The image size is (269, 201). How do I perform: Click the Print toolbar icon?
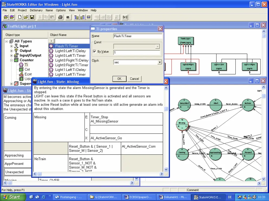click(60, 17)
